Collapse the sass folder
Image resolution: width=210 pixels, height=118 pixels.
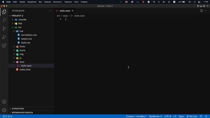[x=22, y=62]
